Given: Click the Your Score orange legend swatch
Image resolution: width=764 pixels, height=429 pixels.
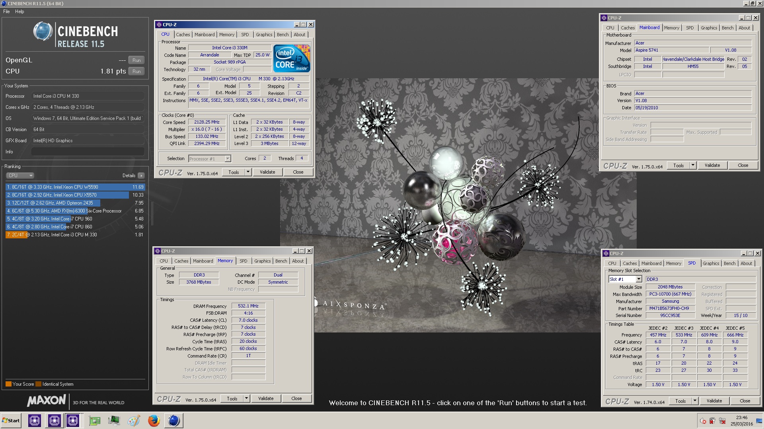Looking at the screenshot, I should [x=8, y=384].
